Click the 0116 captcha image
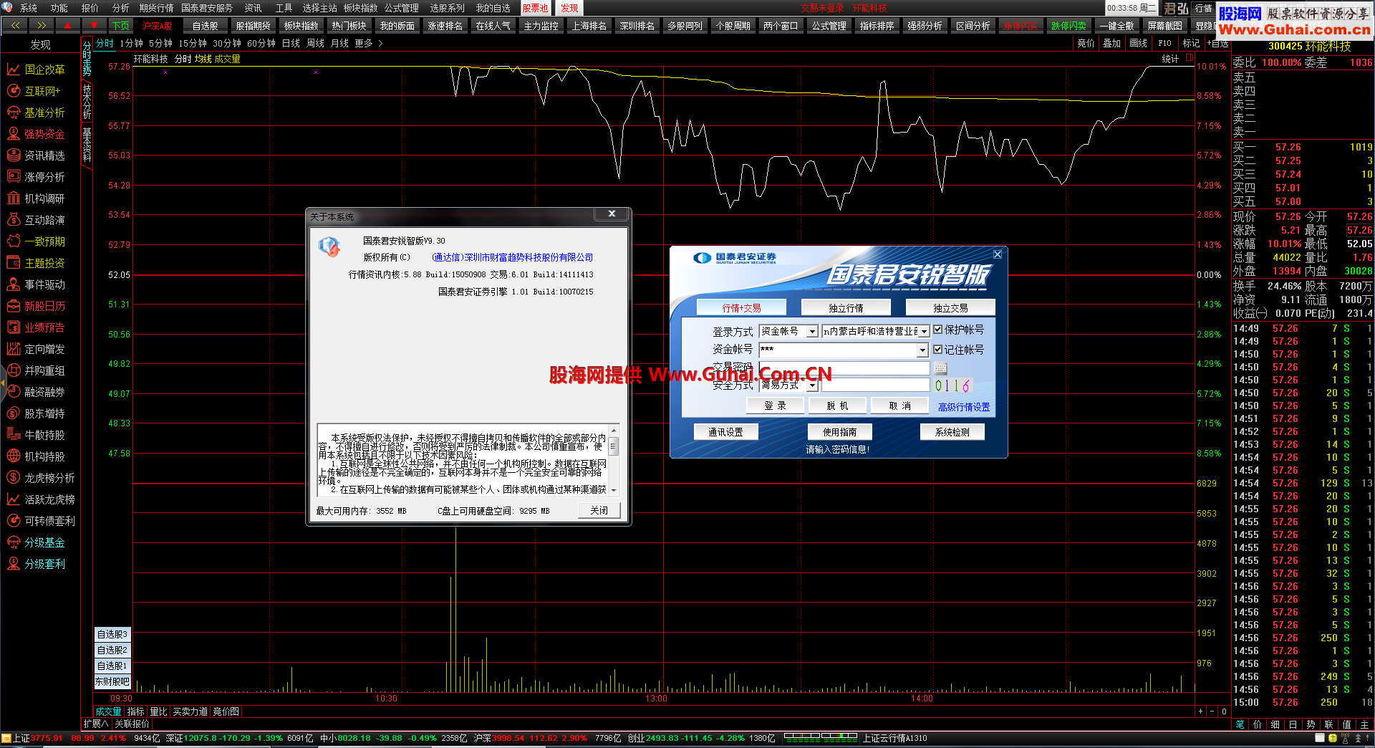 tap(952, 385)
